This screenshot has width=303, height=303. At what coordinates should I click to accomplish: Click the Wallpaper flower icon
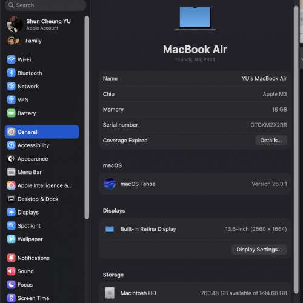click(x=11, y=239)
